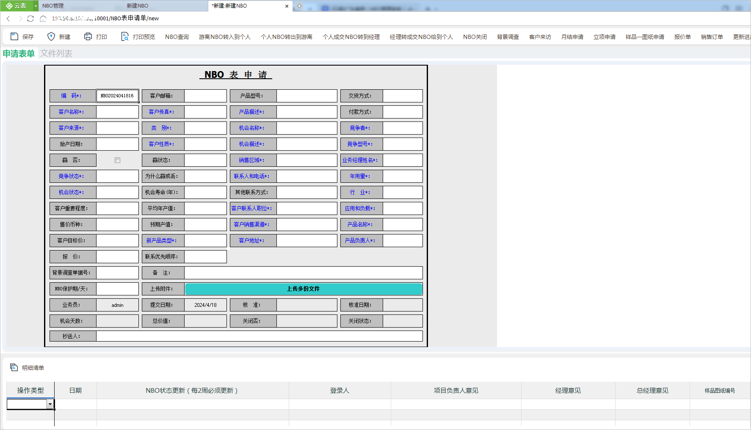
Task: Close the 新建:新建NBO tab
Action: pos(287,6)
